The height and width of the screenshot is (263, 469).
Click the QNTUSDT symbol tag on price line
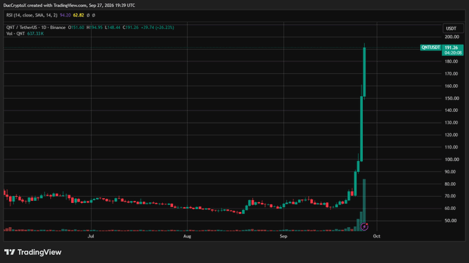[x=430, y=47]
